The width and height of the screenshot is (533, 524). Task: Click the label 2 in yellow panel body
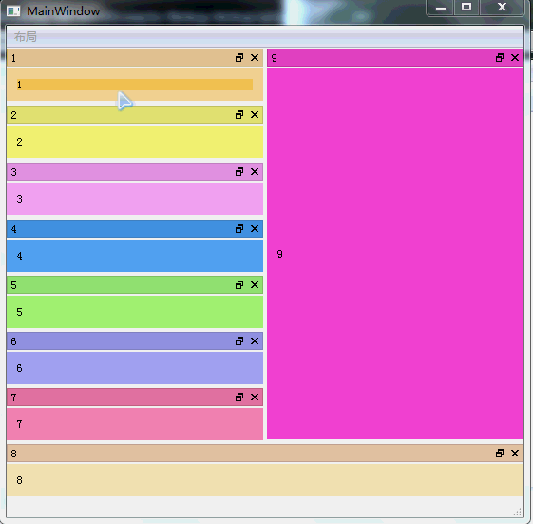click(x=19, y=142)
